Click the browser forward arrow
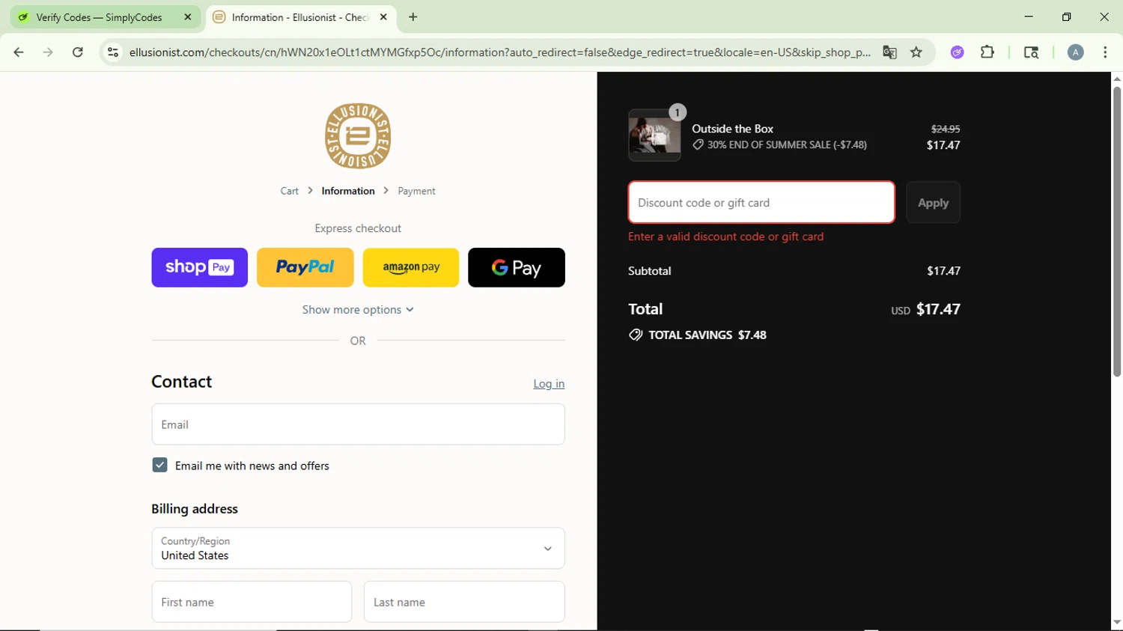 click(x=48, y=52)
